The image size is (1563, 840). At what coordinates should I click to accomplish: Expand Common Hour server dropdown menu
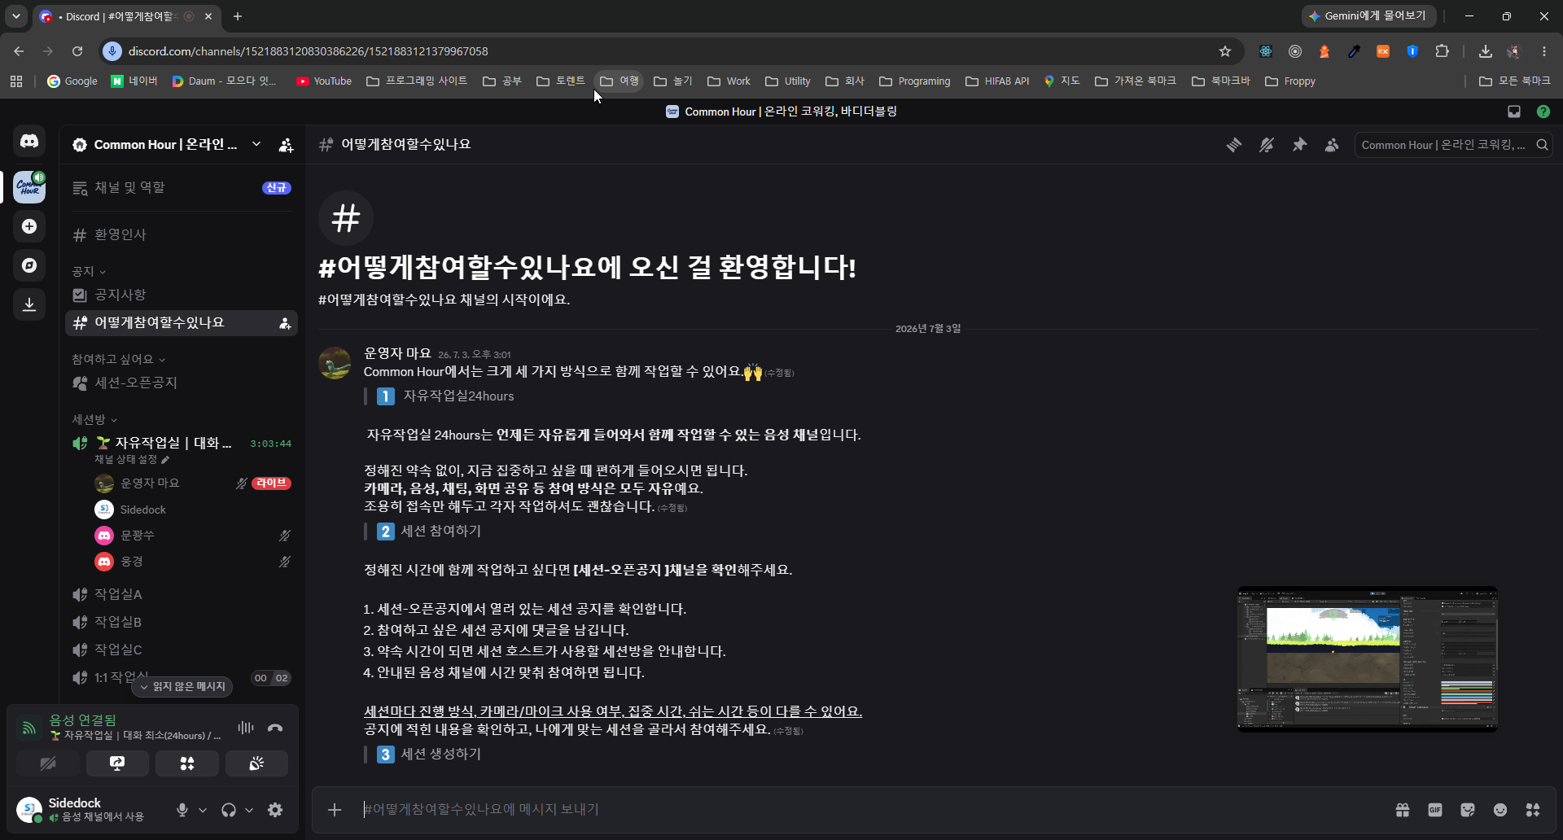coord(256,144)
